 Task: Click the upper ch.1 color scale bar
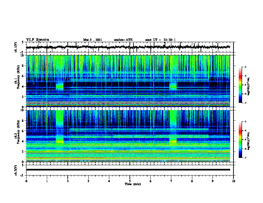[x=240, y=85]
